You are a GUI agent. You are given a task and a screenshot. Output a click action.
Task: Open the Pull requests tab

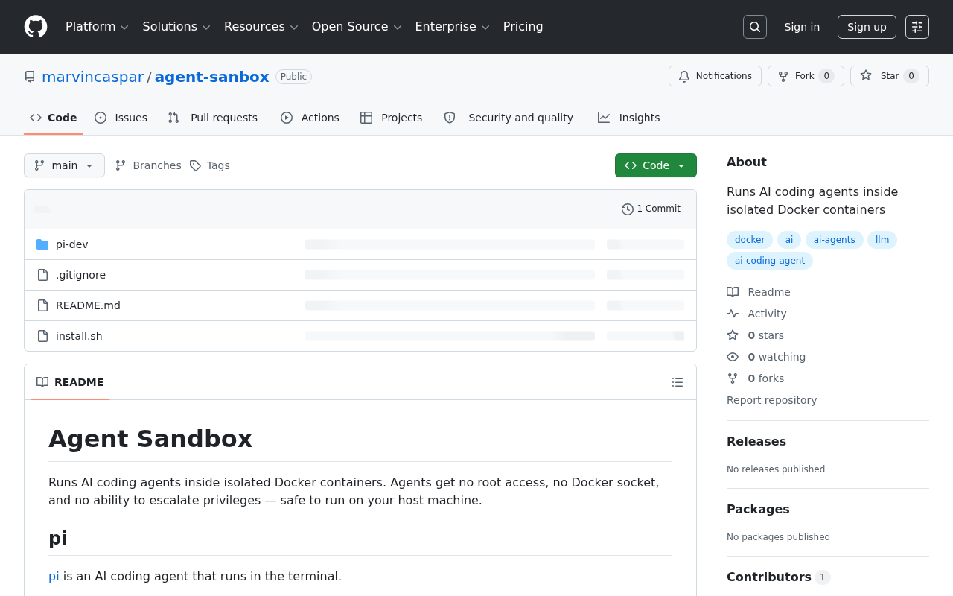pos(212,118)
